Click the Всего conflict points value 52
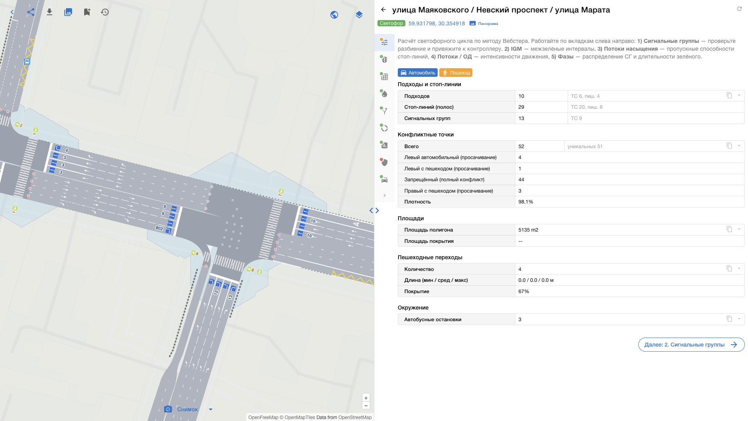748x421 pixels. coord(521,147)
